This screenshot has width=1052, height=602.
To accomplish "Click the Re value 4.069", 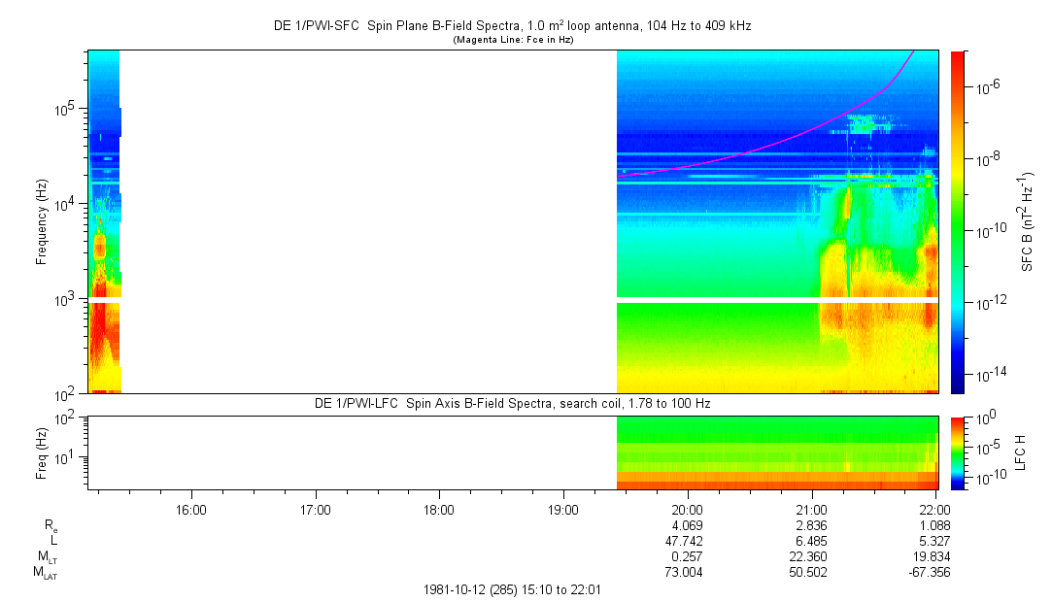I will click(687, 524).
